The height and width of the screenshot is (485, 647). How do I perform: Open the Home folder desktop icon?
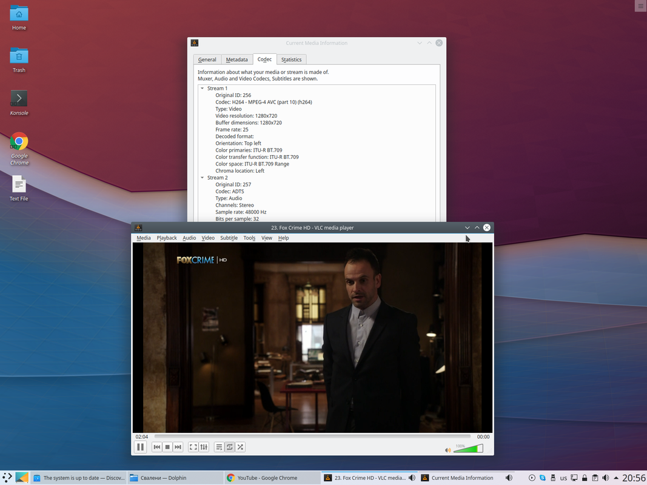(19, 18)
